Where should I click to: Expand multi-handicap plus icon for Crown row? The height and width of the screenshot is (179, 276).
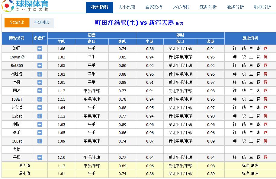(x=40, y=57)
